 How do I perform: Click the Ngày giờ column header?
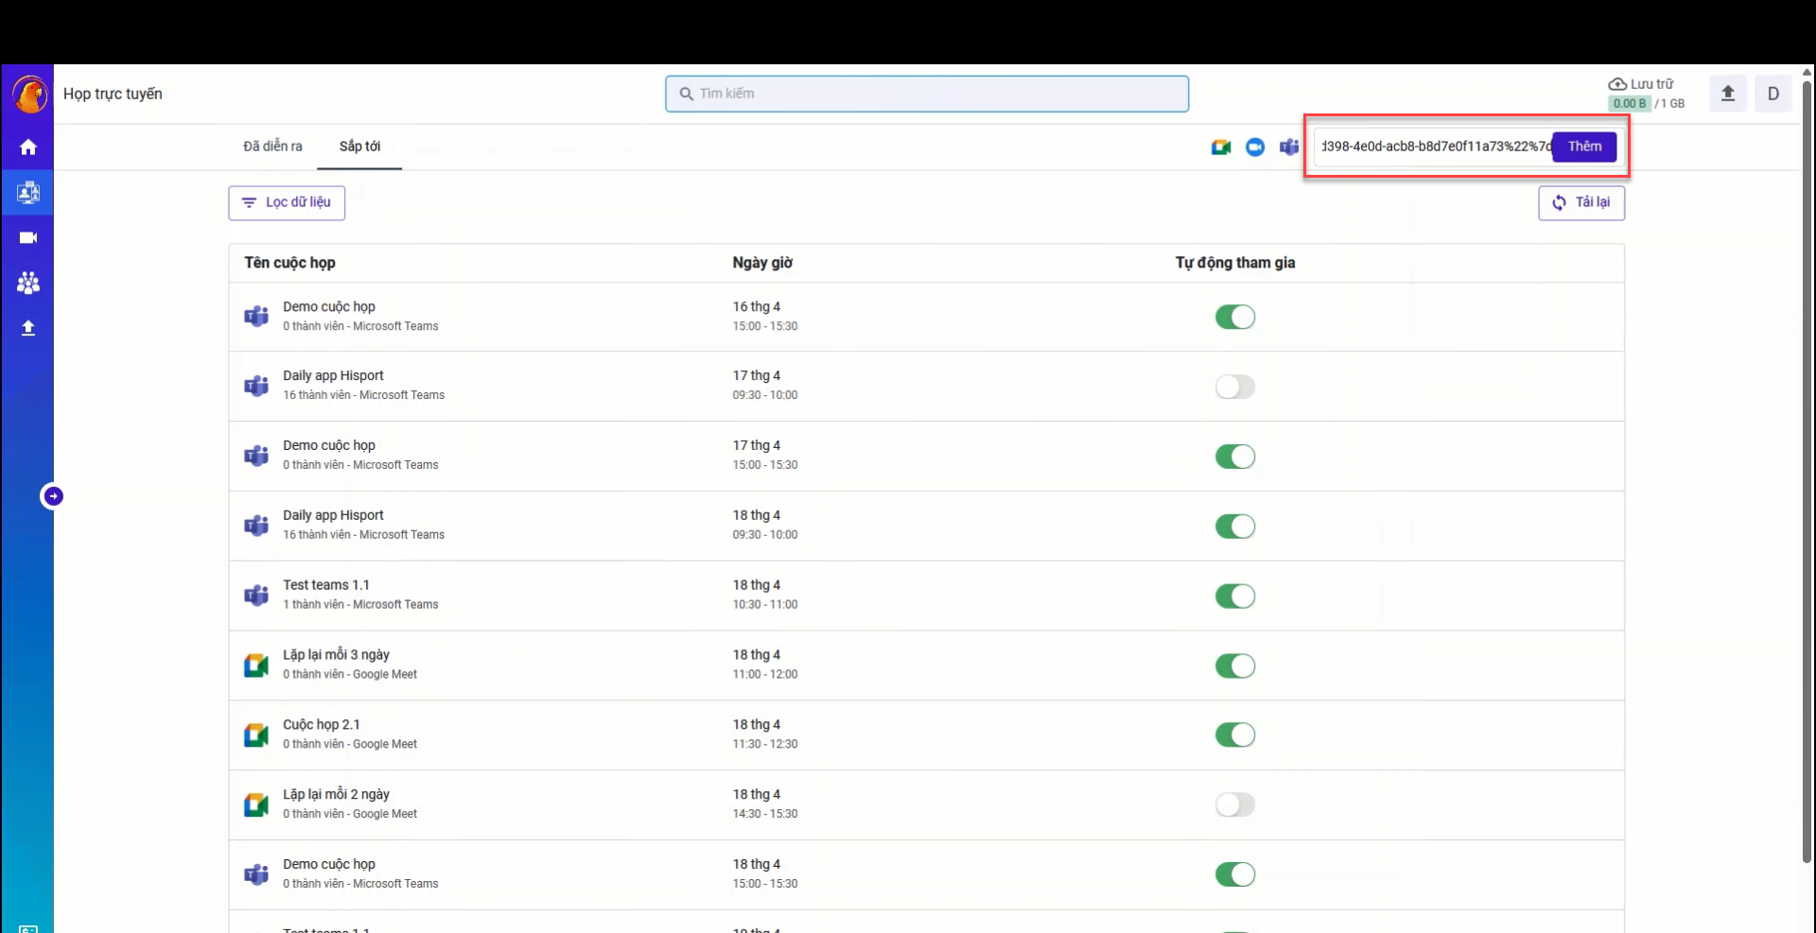pos(762,263)
